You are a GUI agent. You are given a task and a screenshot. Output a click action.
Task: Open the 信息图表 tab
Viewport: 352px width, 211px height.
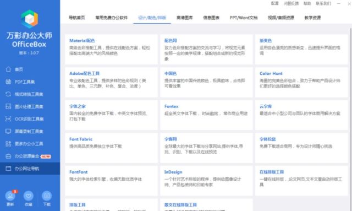pyautogui.click(x=211, y=18)
